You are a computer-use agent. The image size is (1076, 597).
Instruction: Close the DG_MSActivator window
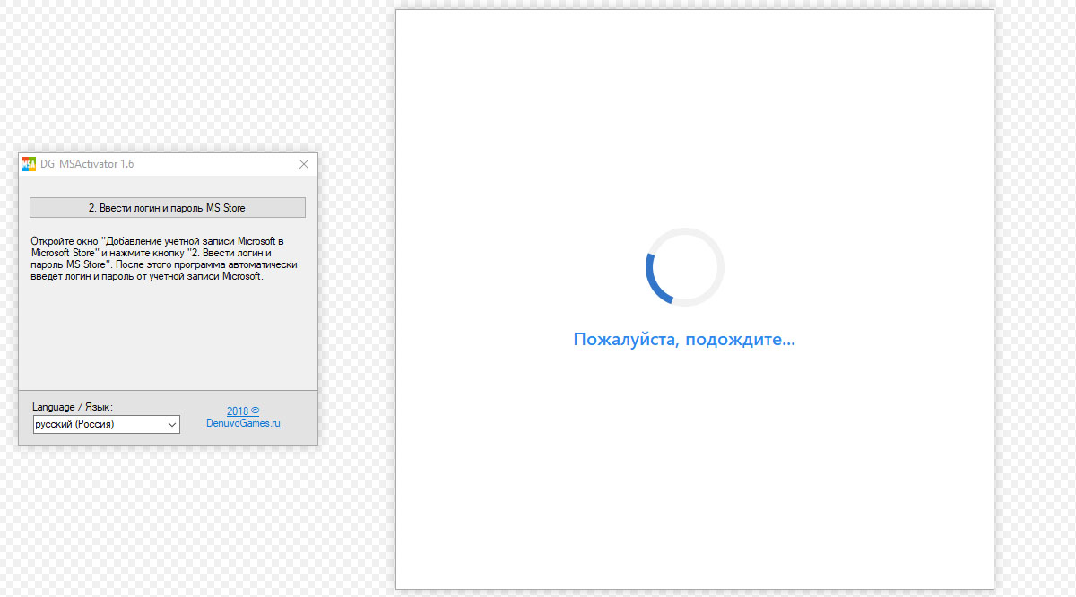[304, 164]
